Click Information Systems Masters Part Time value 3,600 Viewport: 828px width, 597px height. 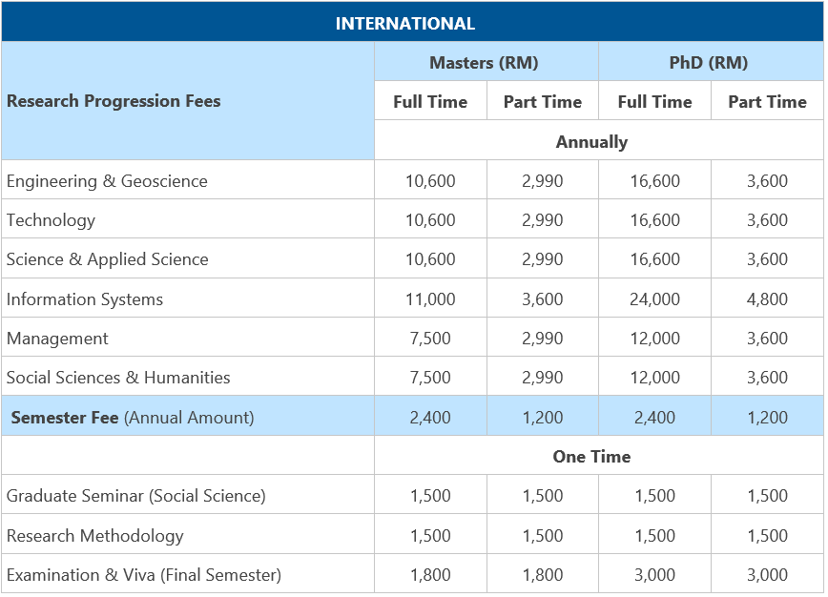coord(543,299)
